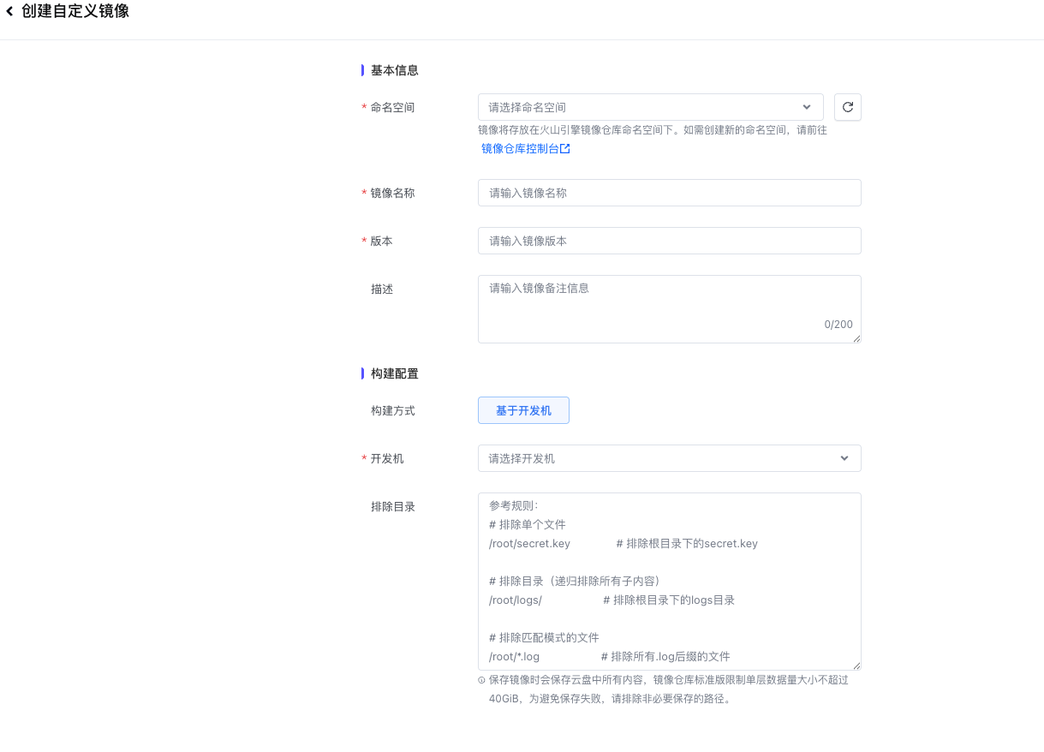The width and height of the screenshot is (1044, 752).
Task: Click the 版本 label
Action: pyautogui.click(x=382, y=241)
